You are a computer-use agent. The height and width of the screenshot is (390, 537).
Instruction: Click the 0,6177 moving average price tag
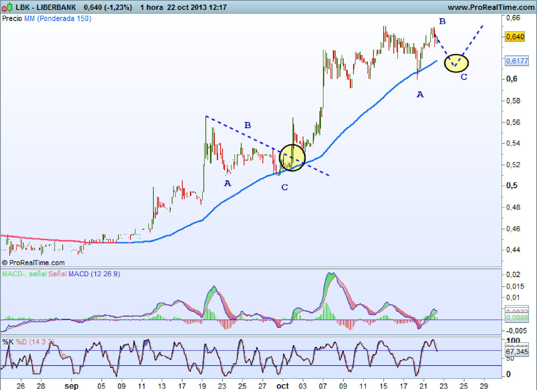click(x=517, y=61)
